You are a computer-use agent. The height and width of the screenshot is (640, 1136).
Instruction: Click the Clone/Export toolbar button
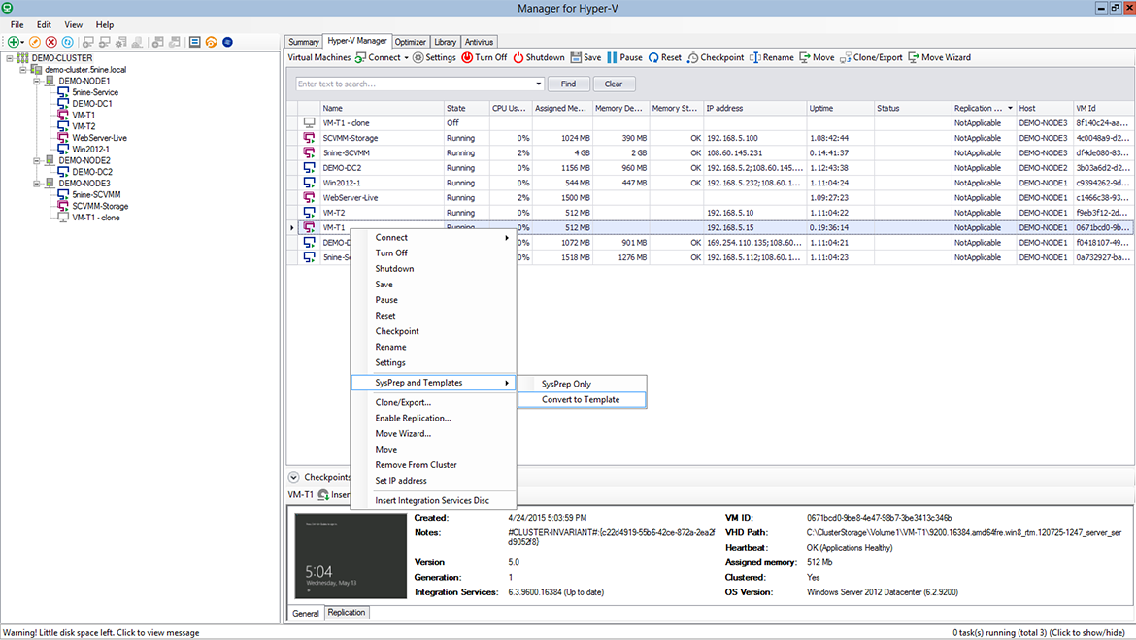[871, 57]
